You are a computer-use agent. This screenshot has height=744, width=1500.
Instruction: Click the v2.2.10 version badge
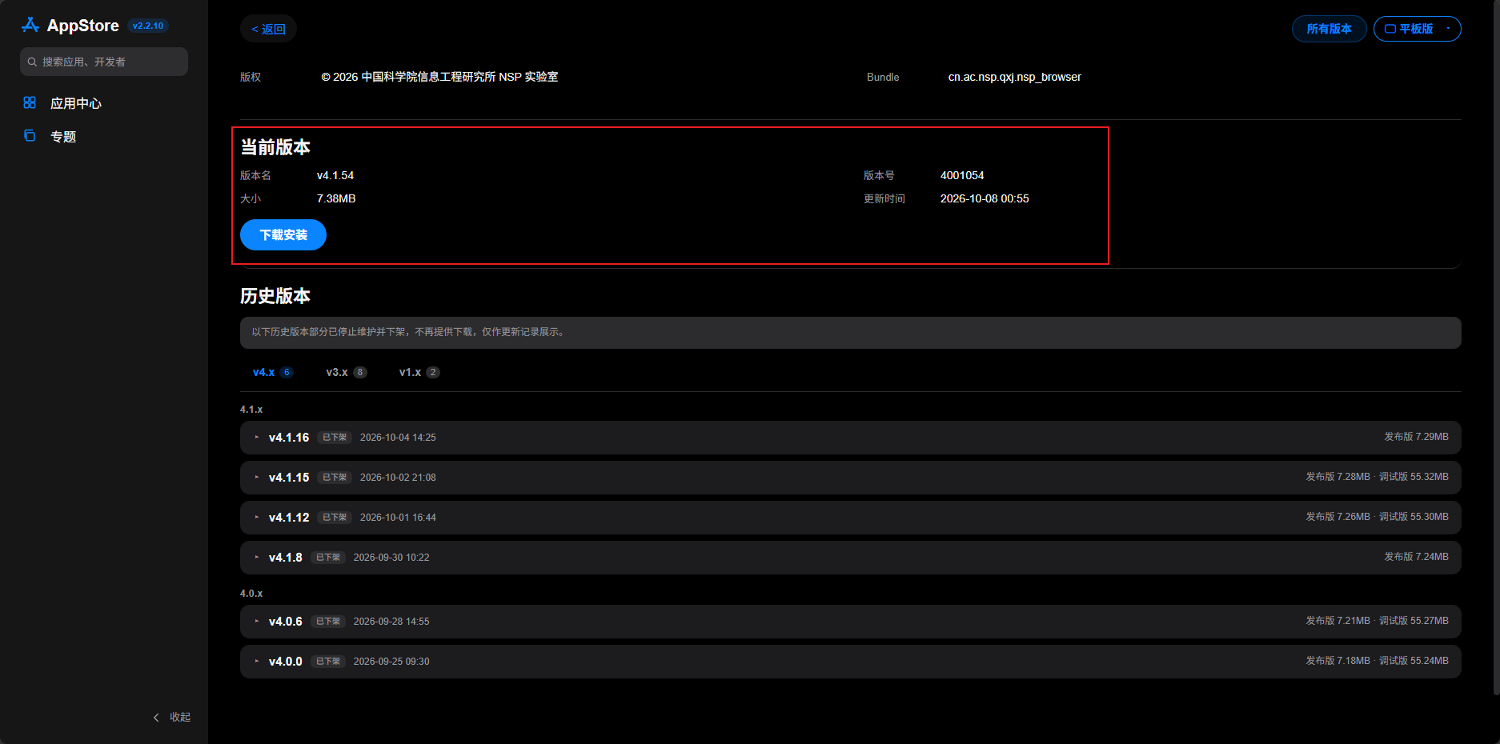148,26
